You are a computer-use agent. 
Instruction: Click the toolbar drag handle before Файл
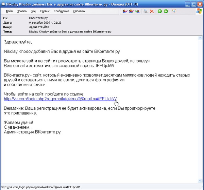(2, 11)
